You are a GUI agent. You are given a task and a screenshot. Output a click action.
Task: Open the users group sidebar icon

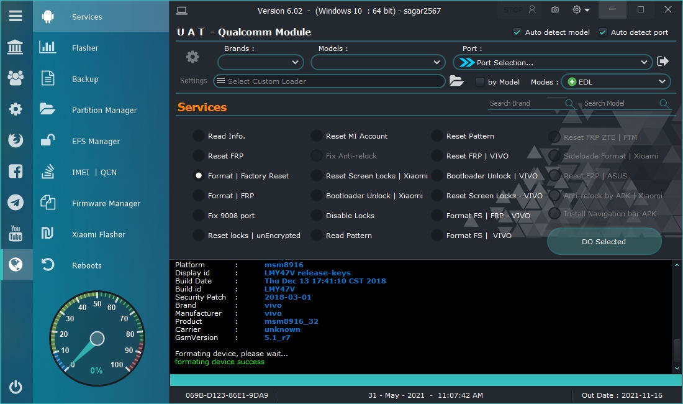click(16, 78)
